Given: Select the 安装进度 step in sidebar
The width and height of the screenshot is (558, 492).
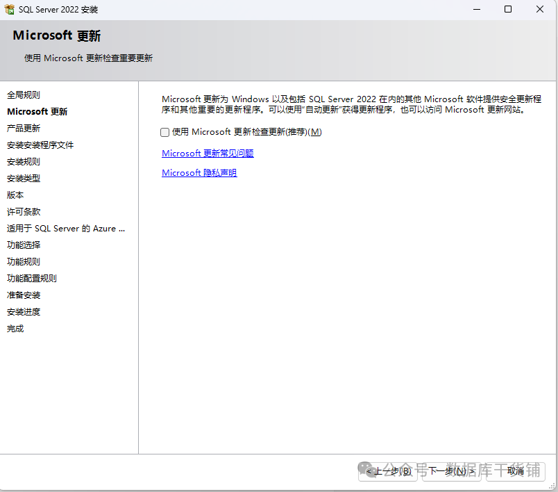Looking at the screenshot, I should [24, 312].
